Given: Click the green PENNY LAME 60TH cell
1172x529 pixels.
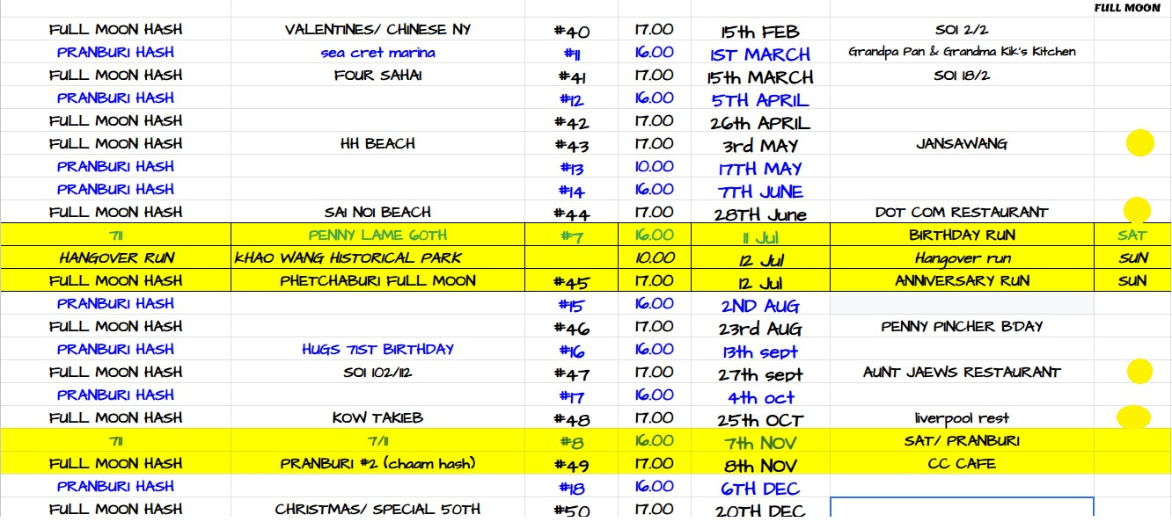Looking at the screenshot, I should [x=377, y=235].
